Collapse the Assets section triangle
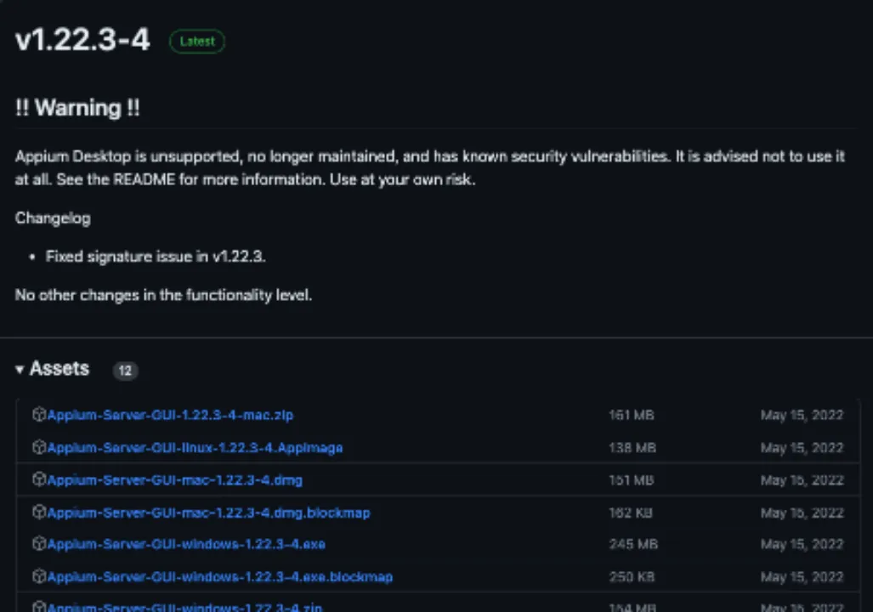 click(20, 370)
